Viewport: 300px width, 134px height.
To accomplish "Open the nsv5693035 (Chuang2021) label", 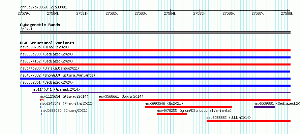I will 64,110.
